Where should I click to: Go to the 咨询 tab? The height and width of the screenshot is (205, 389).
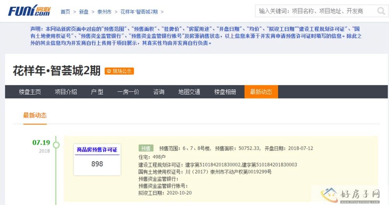pyautogui.click(x=159, y=92)
